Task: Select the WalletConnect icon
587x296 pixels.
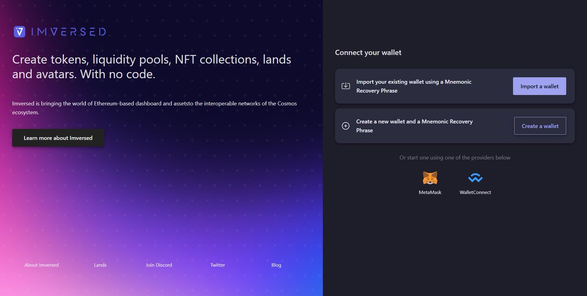Action: [475, 178]
